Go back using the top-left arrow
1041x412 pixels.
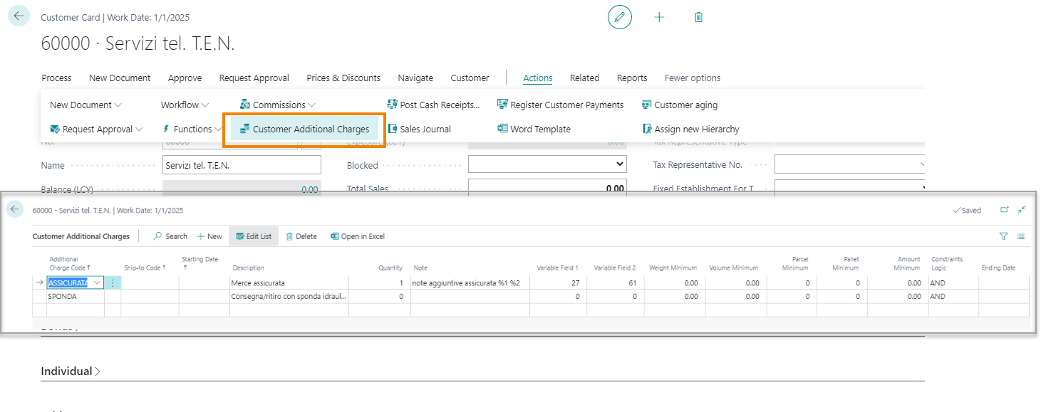[x=19, y=16]
